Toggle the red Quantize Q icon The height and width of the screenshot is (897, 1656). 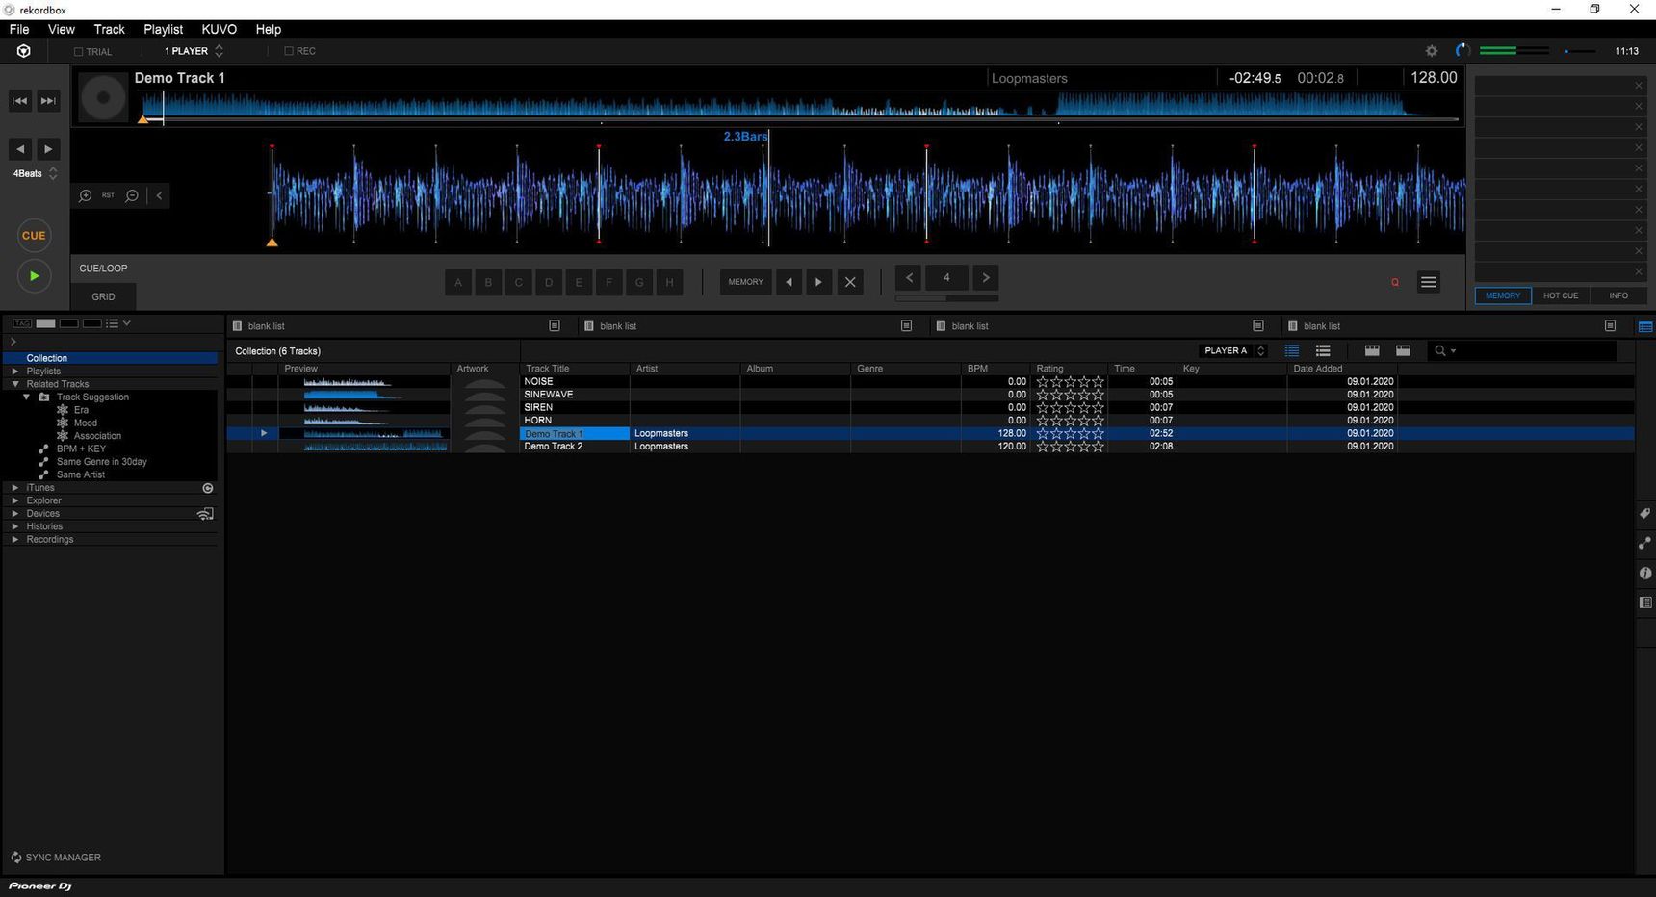pos(1395,282)
